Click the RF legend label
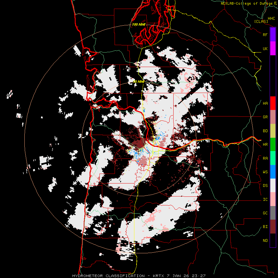This screenshot has width=278, height=278. [265, 35]
